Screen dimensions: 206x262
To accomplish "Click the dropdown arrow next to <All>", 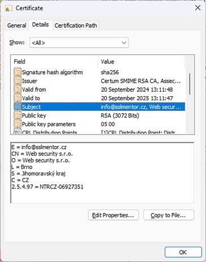I will pyautogui.click(x=124, y=42).
